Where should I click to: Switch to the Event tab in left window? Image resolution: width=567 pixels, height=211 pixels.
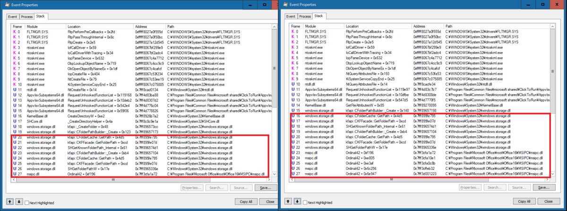click(13, 17)
